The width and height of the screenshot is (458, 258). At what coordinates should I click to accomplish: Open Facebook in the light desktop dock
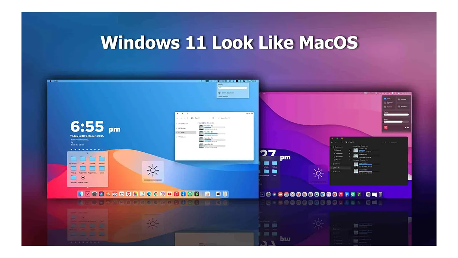click(183, 194)
